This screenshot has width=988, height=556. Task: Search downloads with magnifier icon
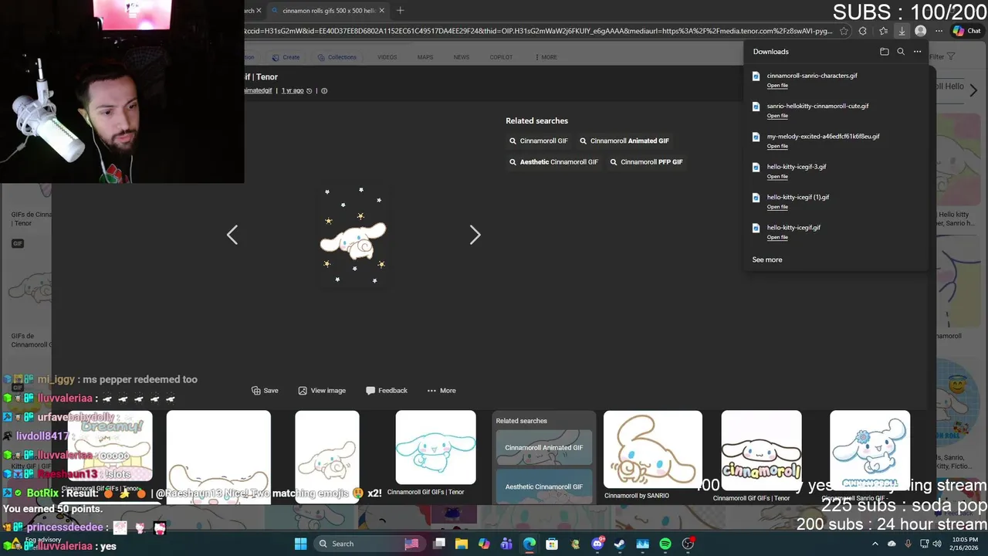tap(901, 52)
